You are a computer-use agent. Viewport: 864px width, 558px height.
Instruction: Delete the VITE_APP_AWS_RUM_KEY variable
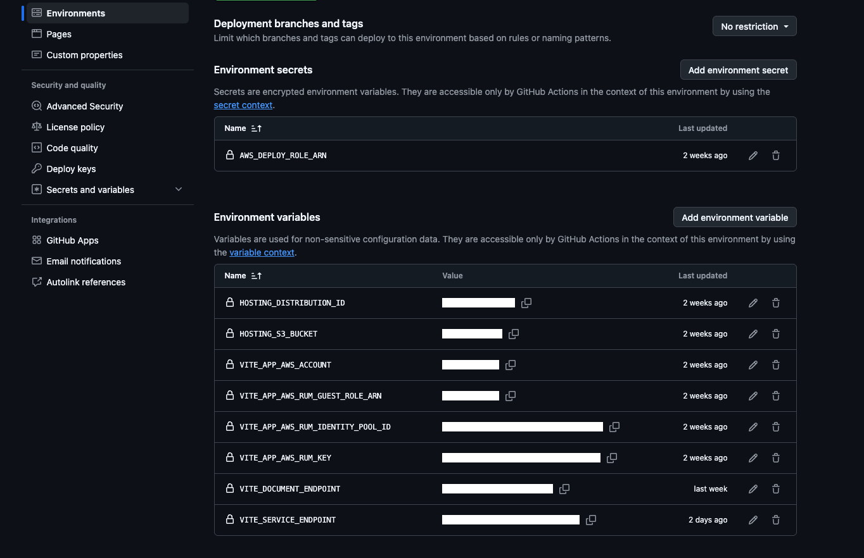pos(776,458)
